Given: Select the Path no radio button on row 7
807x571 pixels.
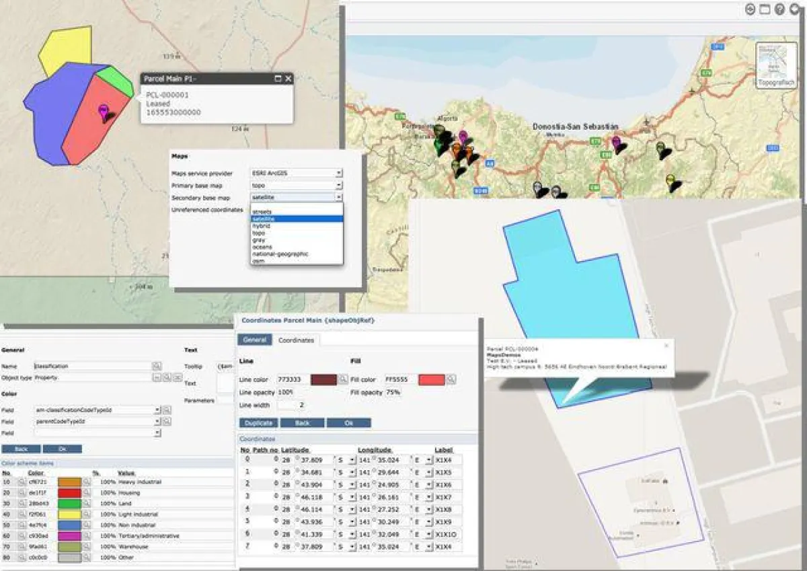Looking at the screenshot, I should [276, 546].
